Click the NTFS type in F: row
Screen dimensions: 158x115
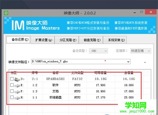pyautogui.click(x=77, y=91)
